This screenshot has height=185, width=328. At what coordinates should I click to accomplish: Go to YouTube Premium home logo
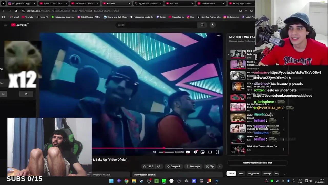19,25
